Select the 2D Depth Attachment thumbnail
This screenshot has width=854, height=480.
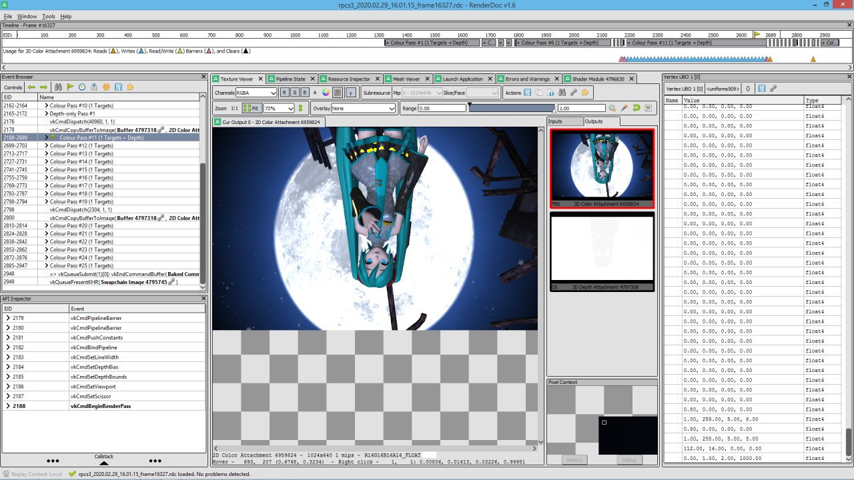(601, 251)
